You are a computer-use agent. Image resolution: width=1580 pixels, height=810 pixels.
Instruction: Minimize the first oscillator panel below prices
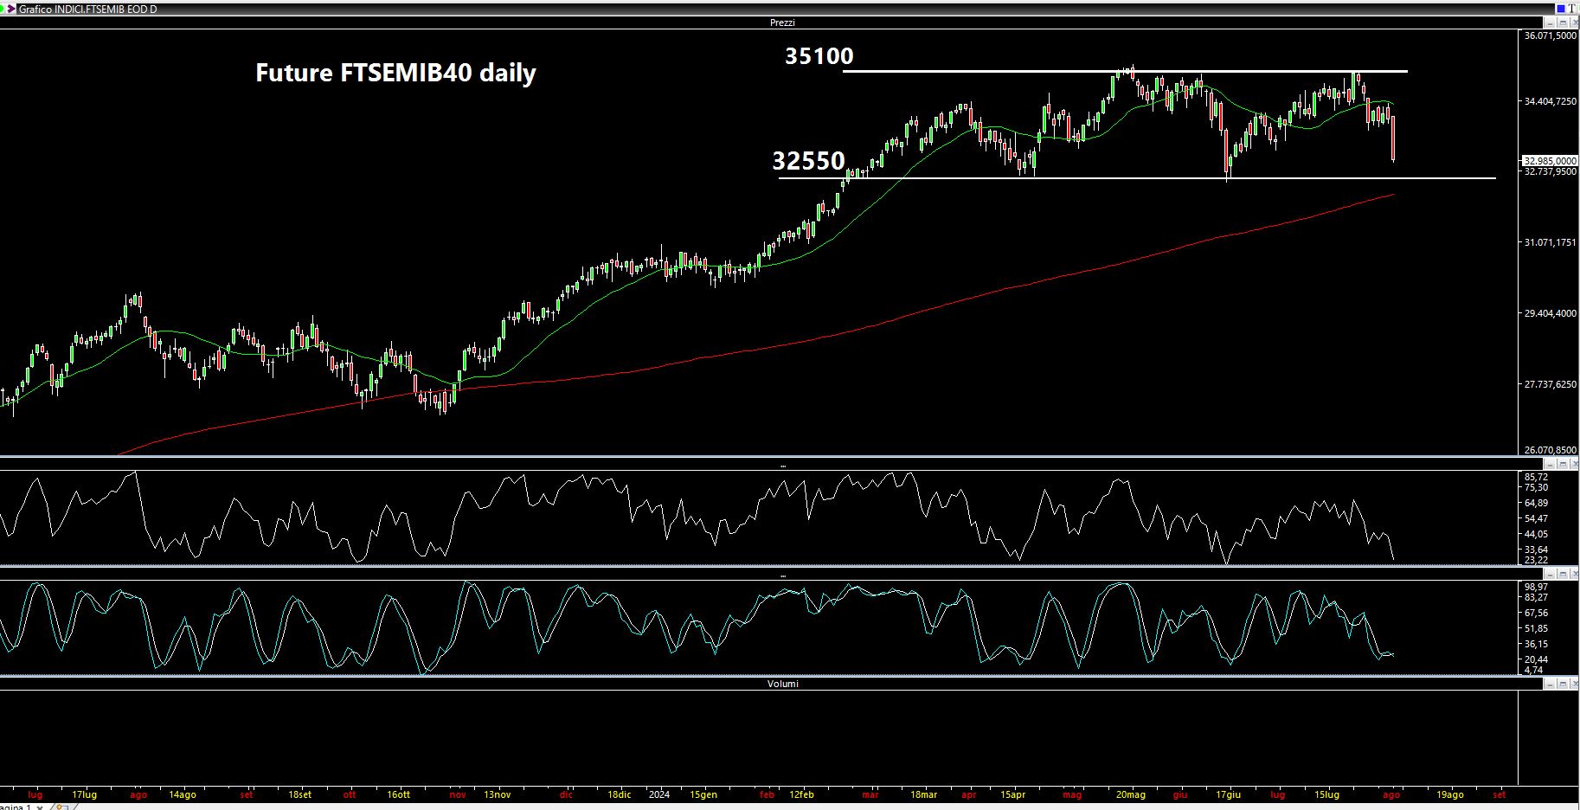pos(1549,465)
